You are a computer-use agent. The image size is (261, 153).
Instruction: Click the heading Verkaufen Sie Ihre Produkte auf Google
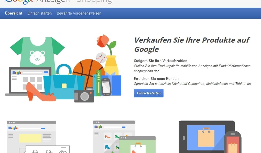coord(192,45)
